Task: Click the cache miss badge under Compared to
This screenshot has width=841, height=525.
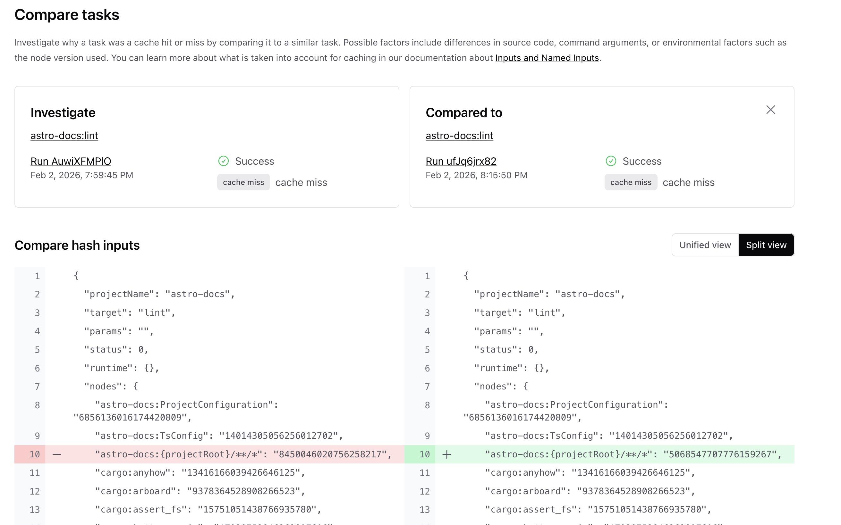Action: pyautogui.click(x=631, y=182)
